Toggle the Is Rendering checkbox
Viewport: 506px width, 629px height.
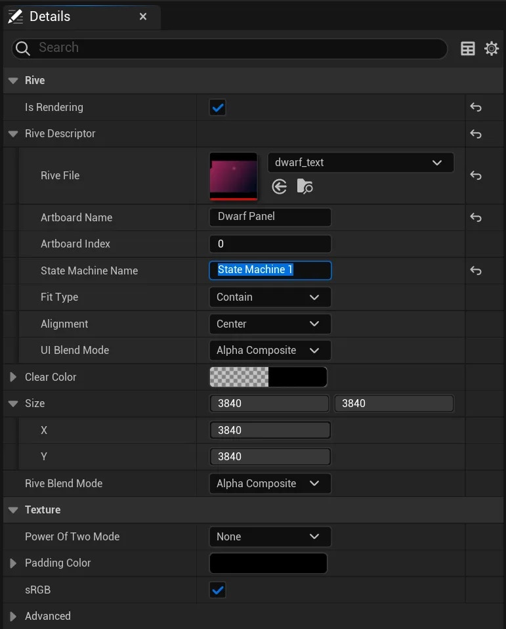[218, 108]
